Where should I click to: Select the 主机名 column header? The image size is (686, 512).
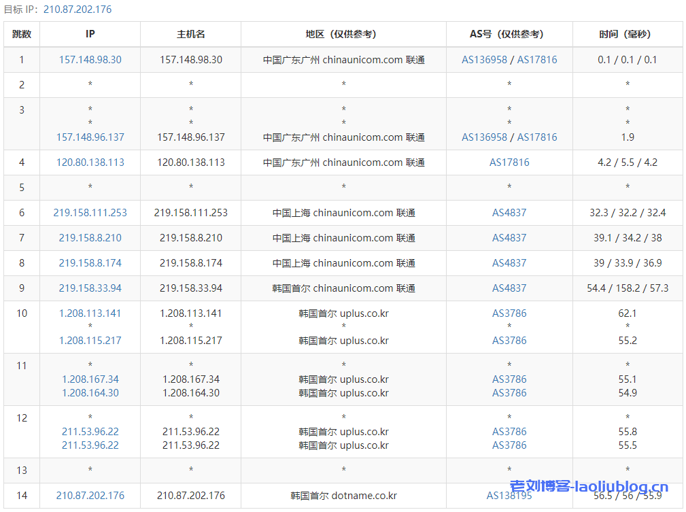[x=190, y=34]
